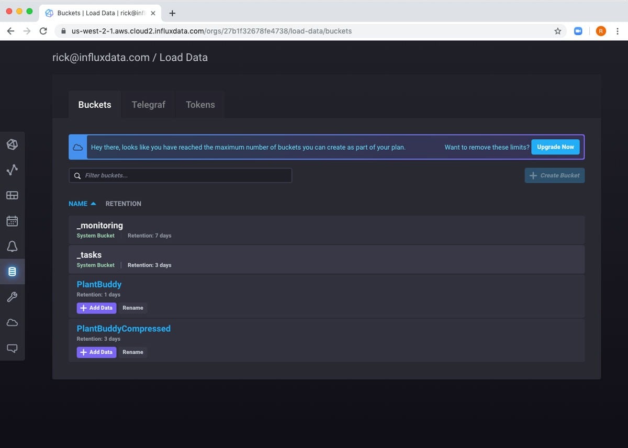Switch to the Tokens tab
Screen dimensions: 628x448
pos(200,105)
